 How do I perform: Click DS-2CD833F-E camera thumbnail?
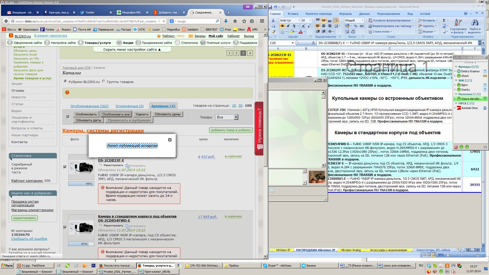click(81, 167)
